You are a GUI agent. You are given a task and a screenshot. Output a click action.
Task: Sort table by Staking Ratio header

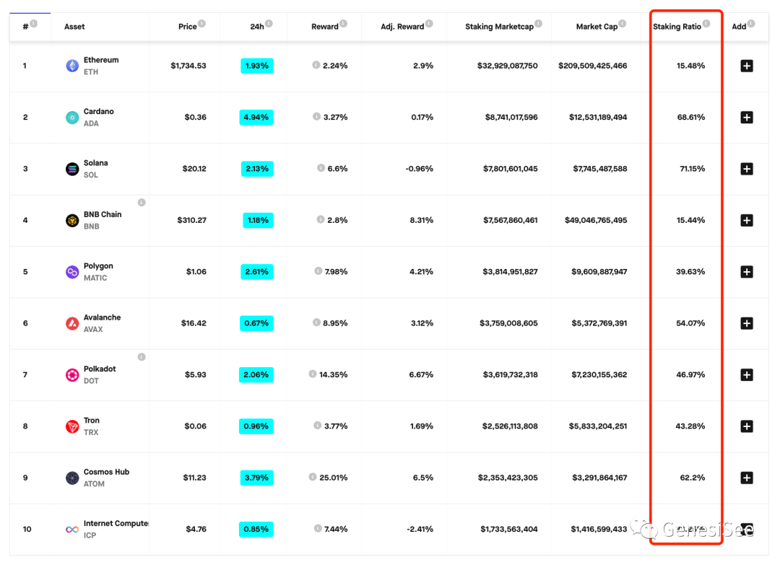coord(677,27)
